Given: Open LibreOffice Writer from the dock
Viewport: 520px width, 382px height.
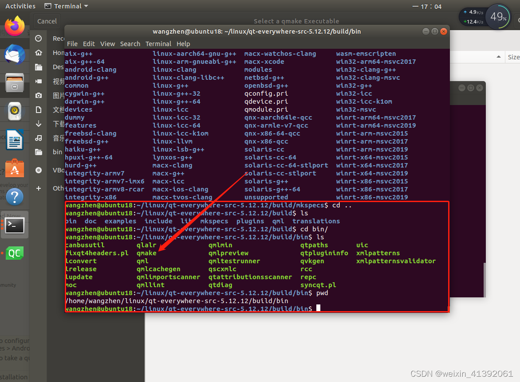Looking at the screenshot, I should pos(15,139).
